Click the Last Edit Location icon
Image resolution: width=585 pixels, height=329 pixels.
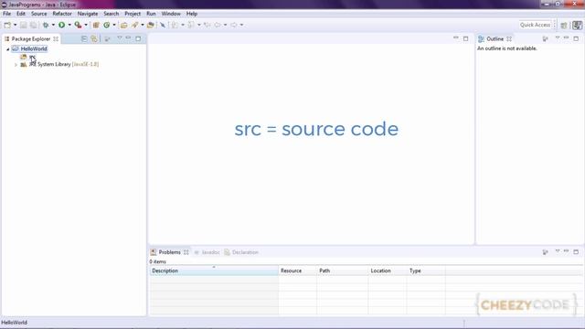click(207, 25)
